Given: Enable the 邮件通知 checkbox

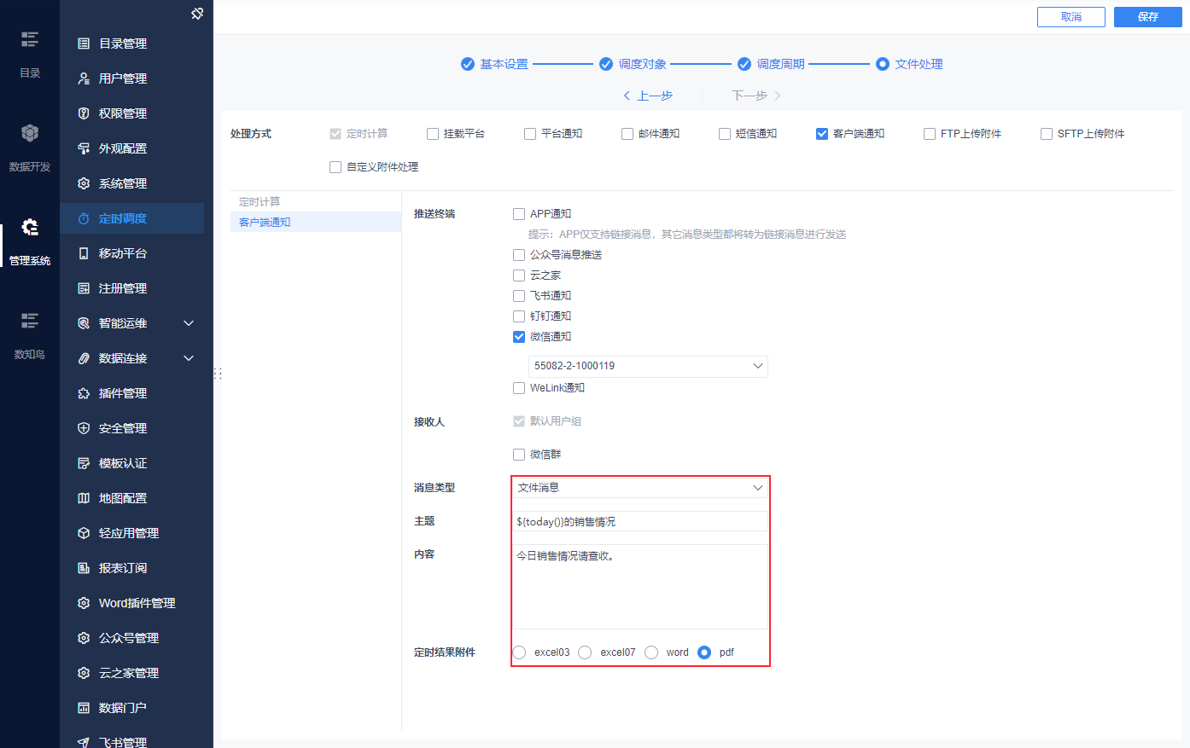Looking at the screenshot, I should pos(627,134).
